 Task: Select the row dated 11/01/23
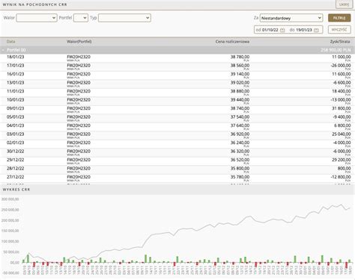coord(177,93)
